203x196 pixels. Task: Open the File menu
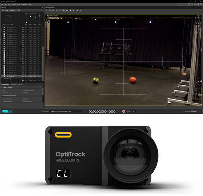2,4
